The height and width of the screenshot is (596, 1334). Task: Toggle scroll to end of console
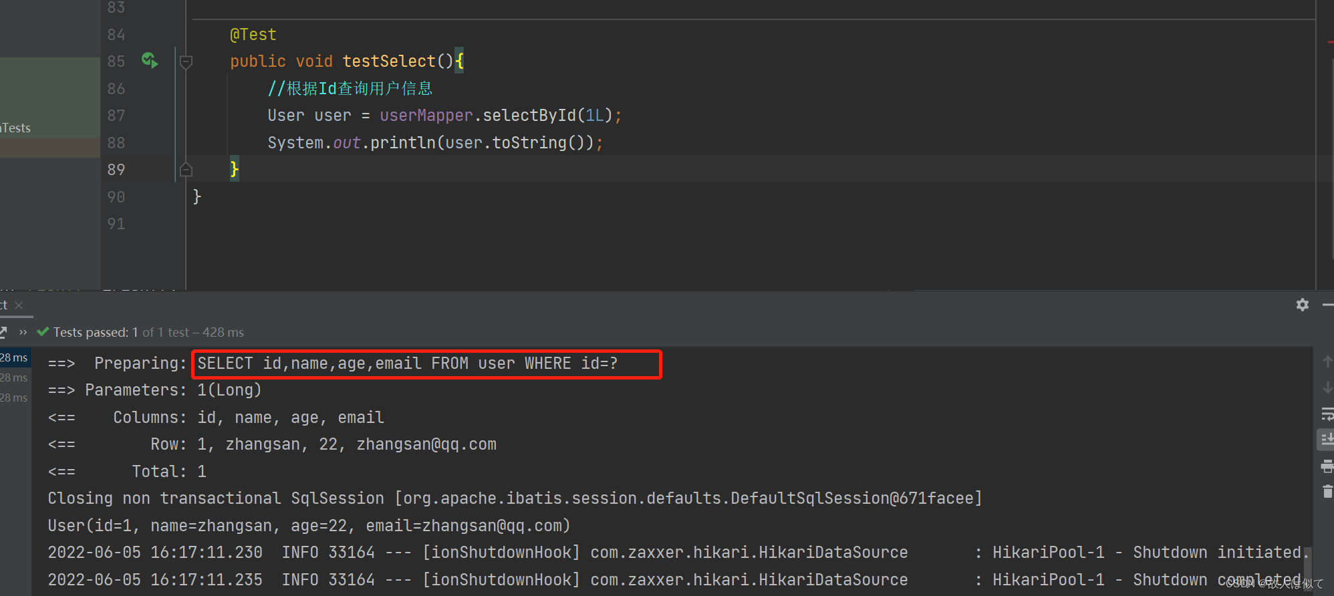[1327, 440]
